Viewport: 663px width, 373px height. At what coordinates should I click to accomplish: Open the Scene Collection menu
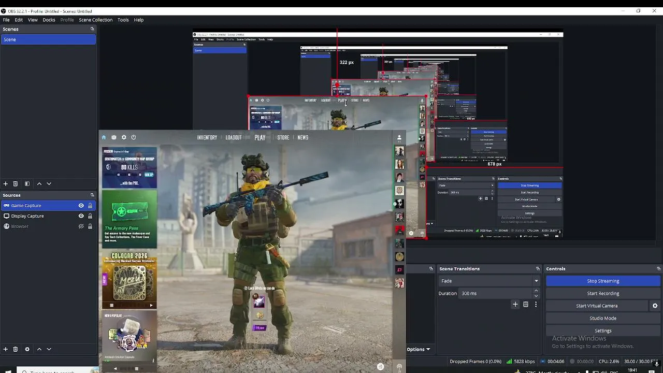[x=96, y=20]
